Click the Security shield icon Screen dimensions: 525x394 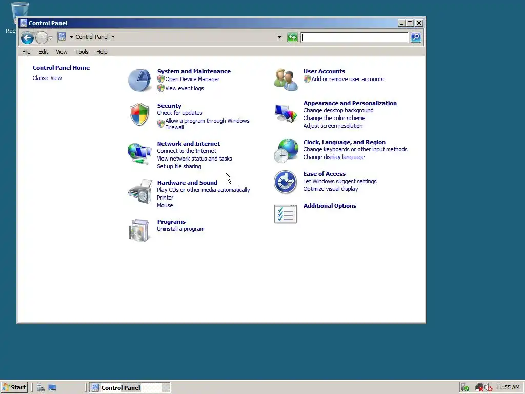pos(139,114)
